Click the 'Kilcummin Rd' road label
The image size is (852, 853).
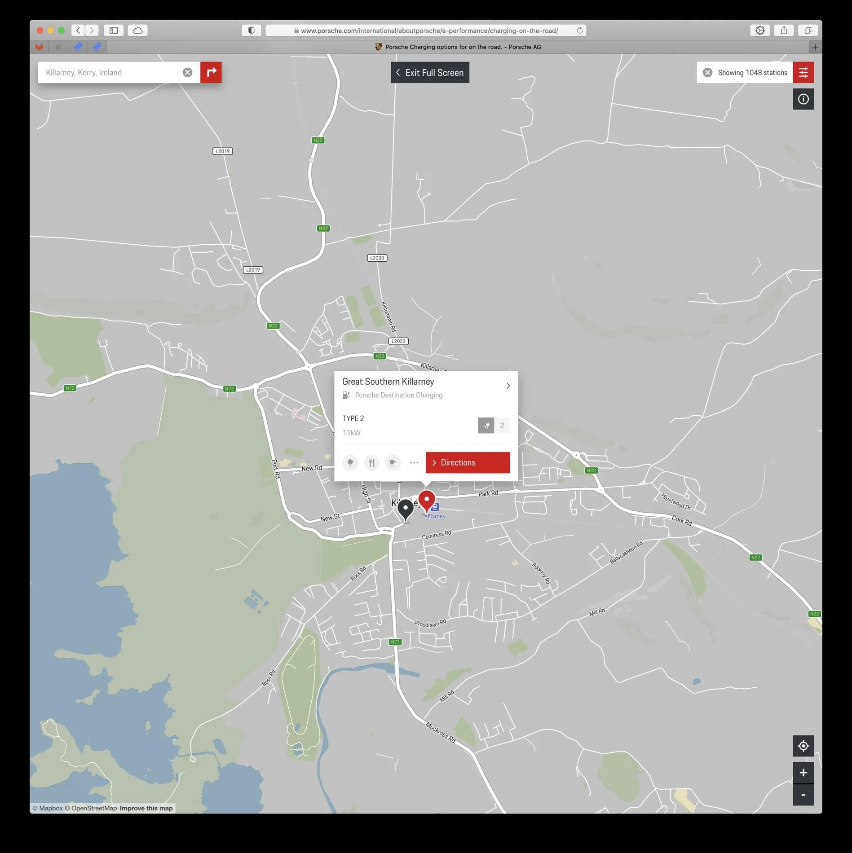click(x=388, y=317)
